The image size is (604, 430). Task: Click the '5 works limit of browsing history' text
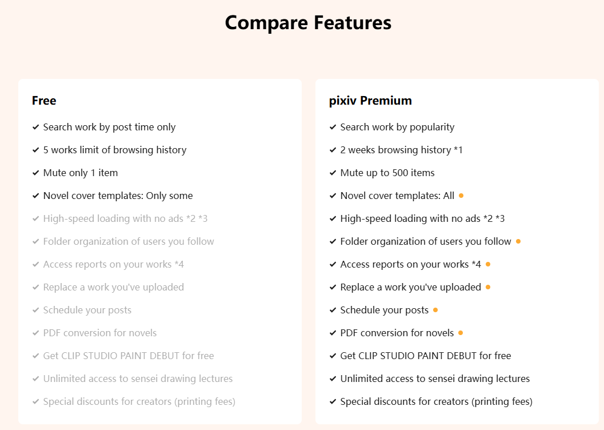coord(115,150)
